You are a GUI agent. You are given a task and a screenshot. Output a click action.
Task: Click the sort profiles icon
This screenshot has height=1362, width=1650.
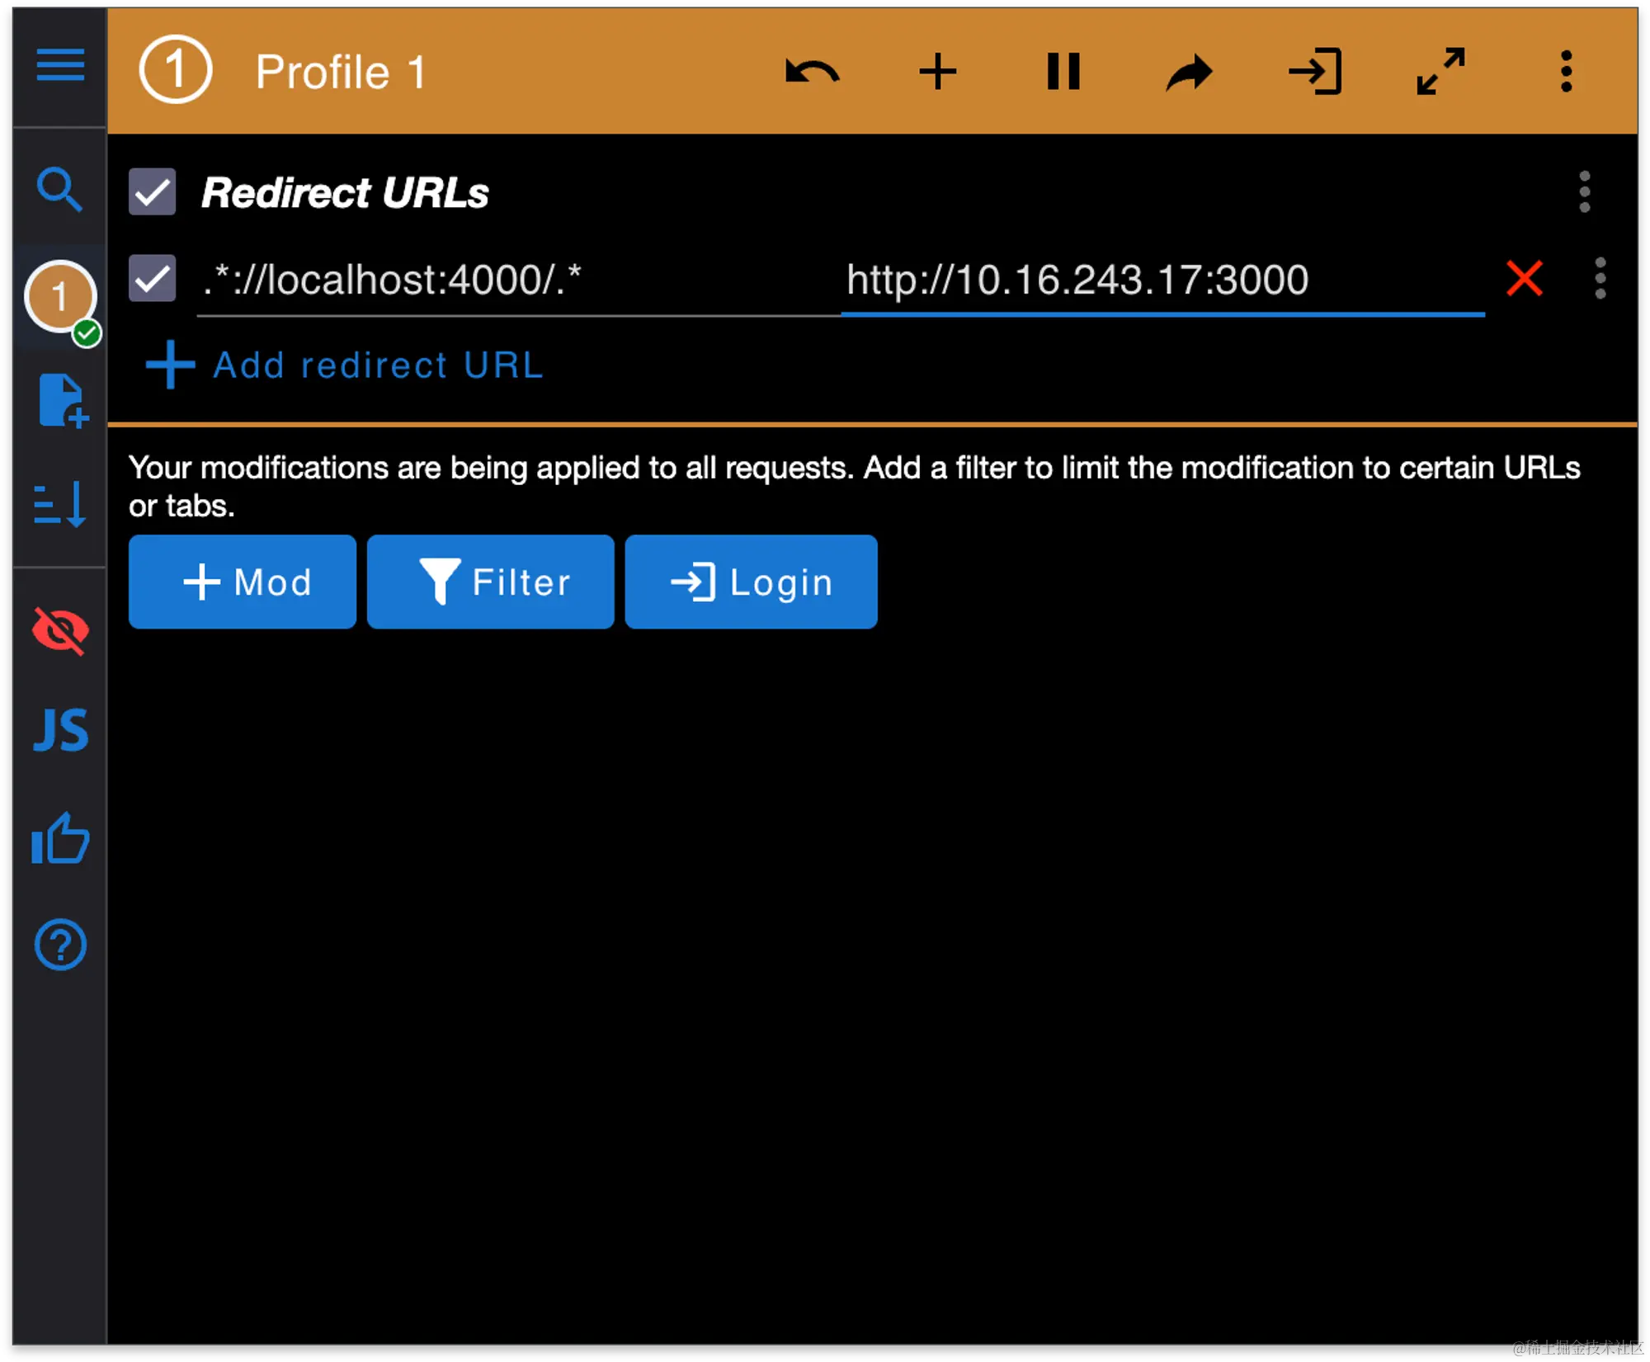pos(60,503)
